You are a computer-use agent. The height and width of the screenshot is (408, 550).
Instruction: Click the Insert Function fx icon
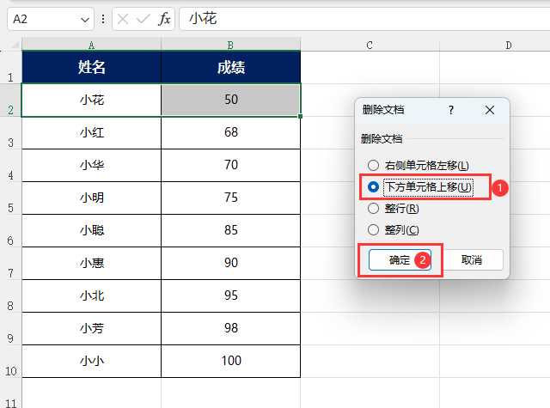(x=164, y=19)
